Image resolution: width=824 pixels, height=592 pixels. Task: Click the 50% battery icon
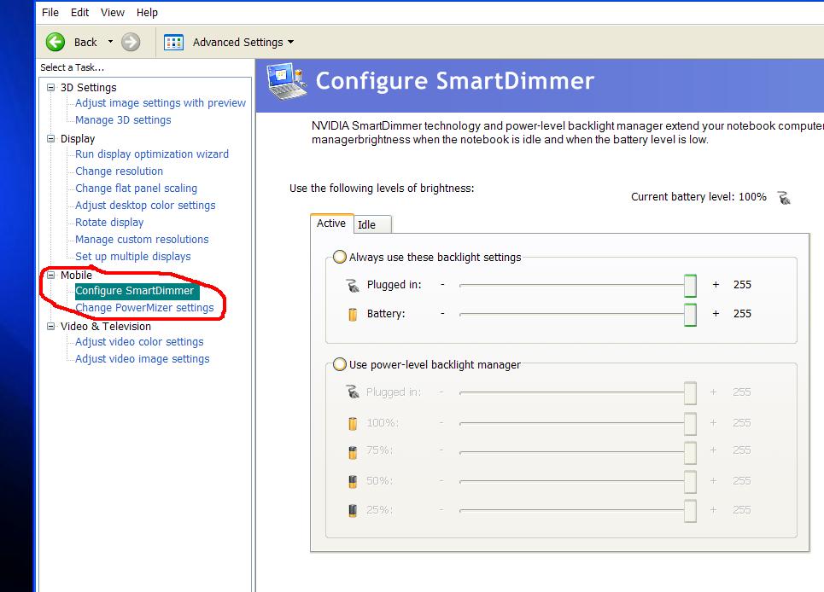[x=353, y=481]
